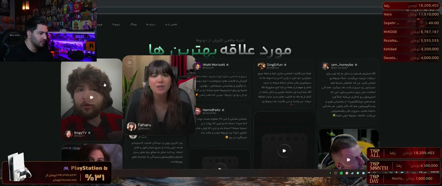Open the green checkmark icon in the taskbar
The height and width of the screenshot is (186, 442).
[x=358, y=173]
